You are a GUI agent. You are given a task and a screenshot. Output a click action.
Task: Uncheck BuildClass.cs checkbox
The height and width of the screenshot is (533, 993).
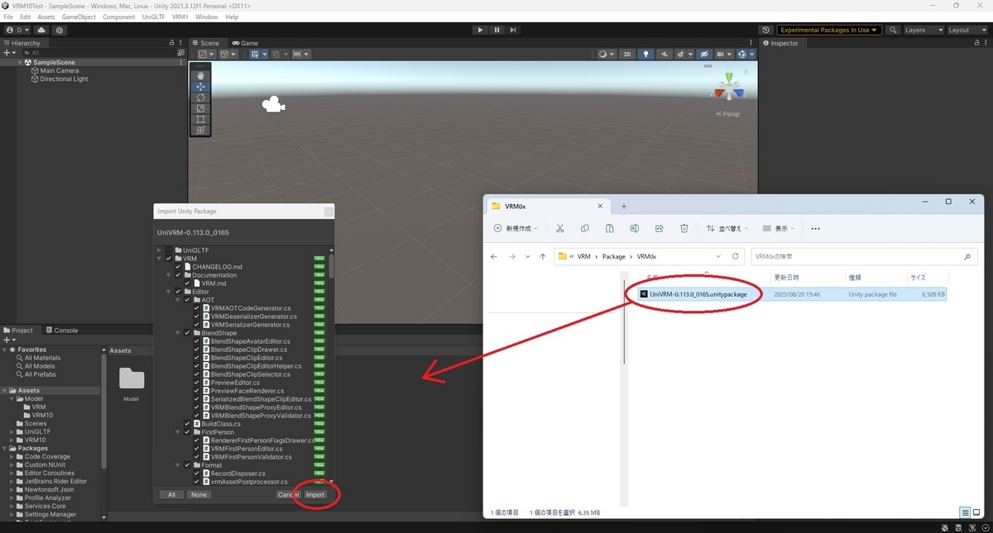pyautogui.click(x=187, y=424)
